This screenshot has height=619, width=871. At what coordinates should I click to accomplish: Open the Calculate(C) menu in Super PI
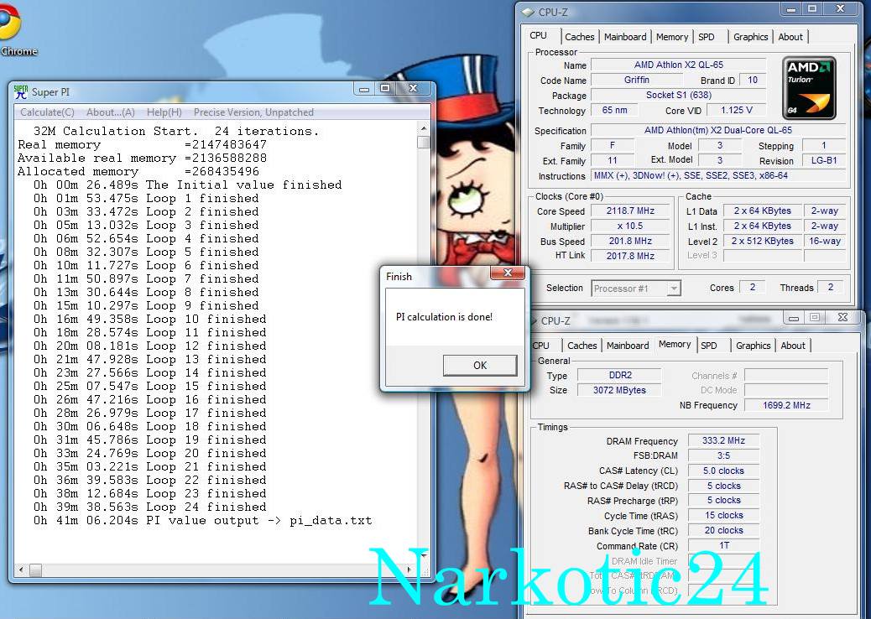click(x=47, y=112)
